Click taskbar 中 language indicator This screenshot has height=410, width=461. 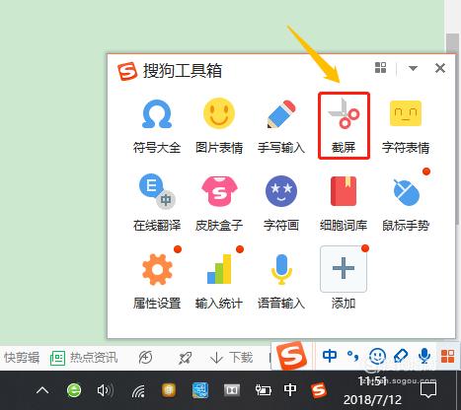pos(290,390)
